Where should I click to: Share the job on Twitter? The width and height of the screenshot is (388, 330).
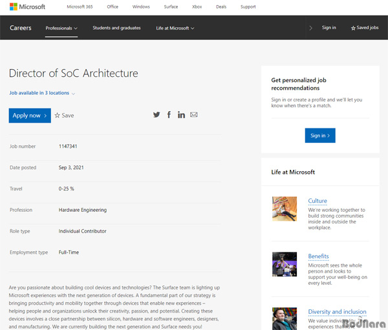(x=156, y=115)
